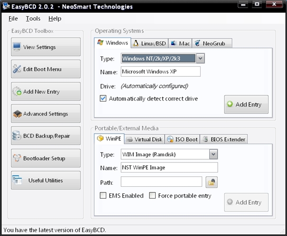
Task: Select the WinPE tab
Action: point(109,139)
